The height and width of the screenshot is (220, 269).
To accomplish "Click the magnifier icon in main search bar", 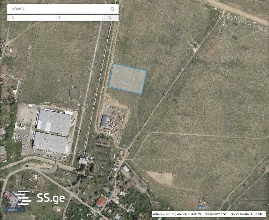I will [112, 9].
